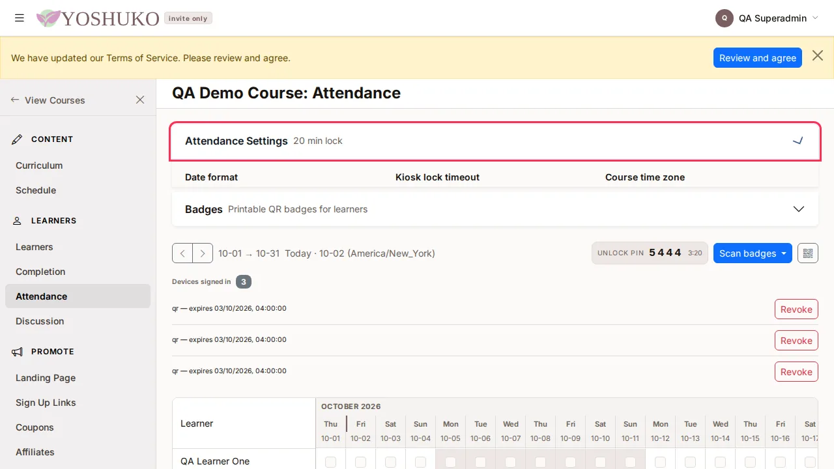Return to View Courses
The width and height of the screenshot is (834, 469).
click(48, 100)
